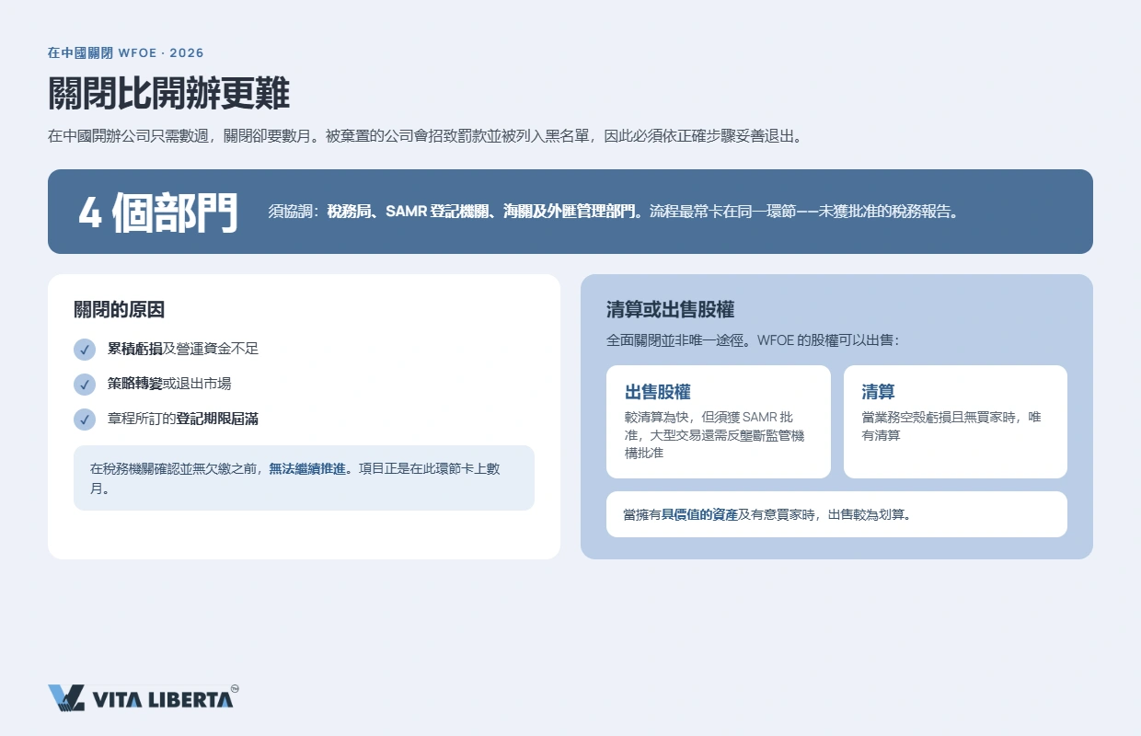1141x736 pixels.
Task: Click the heading 清算或出售股權
Action: click(x=670, y=310)
